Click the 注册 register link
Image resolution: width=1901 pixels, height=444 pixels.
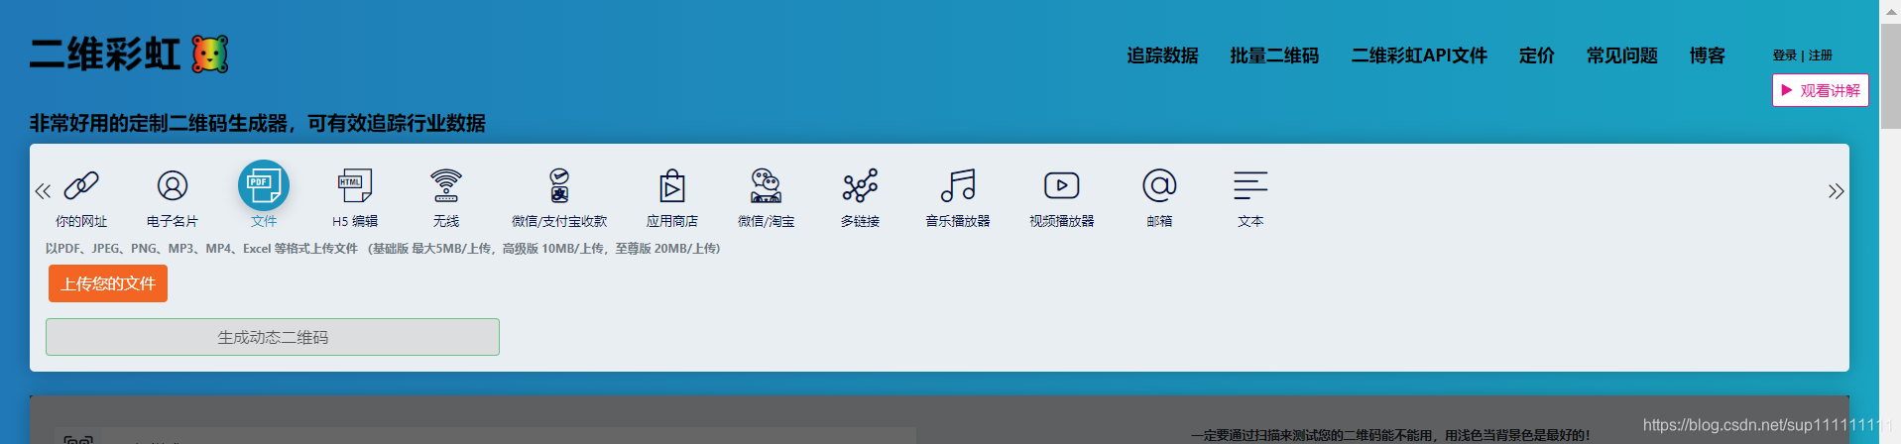click(1821, 55)
